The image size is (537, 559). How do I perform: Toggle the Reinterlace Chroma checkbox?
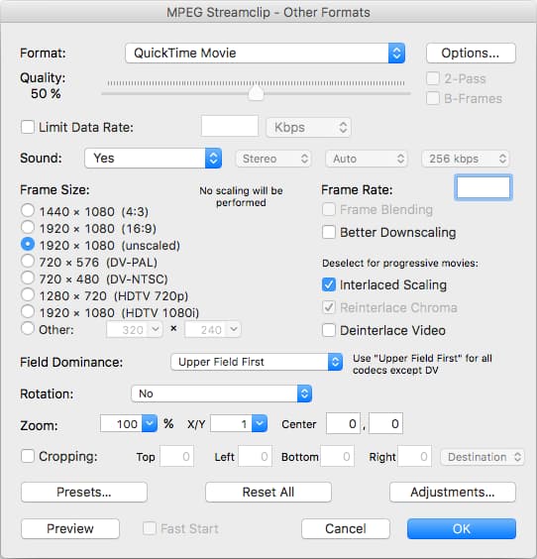pyautogui.click(x=329, y=307)
